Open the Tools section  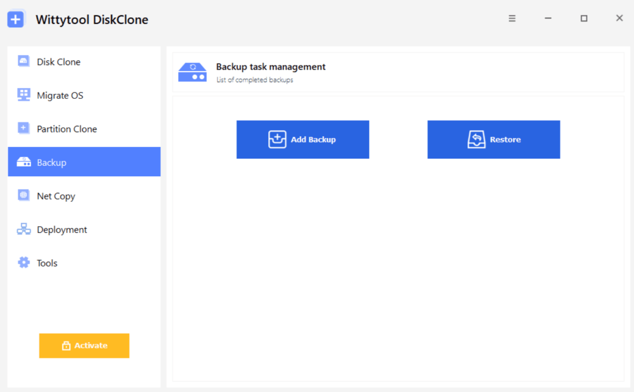84,263
